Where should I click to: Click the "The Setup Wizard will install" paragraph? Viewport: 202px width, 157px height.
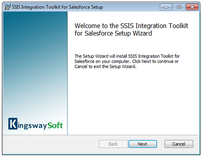coord(127,61)
